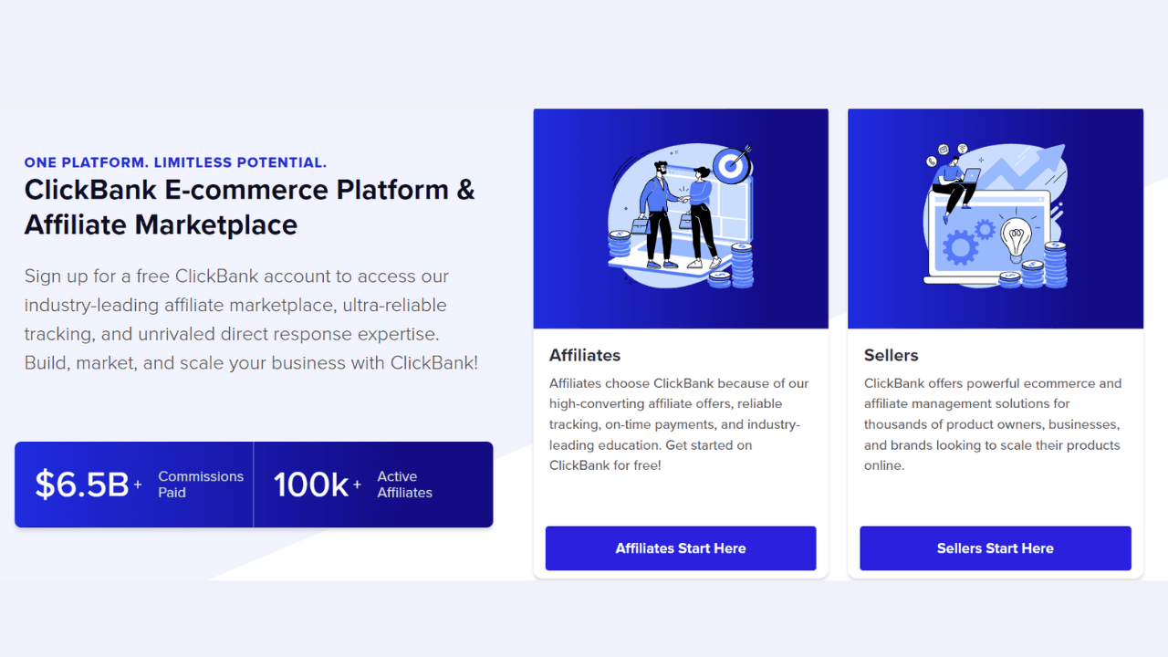Click the One Platform. Limitless Potential. tagline
The height and width of the screenshot is (657, 1168).
coord(175,162)
